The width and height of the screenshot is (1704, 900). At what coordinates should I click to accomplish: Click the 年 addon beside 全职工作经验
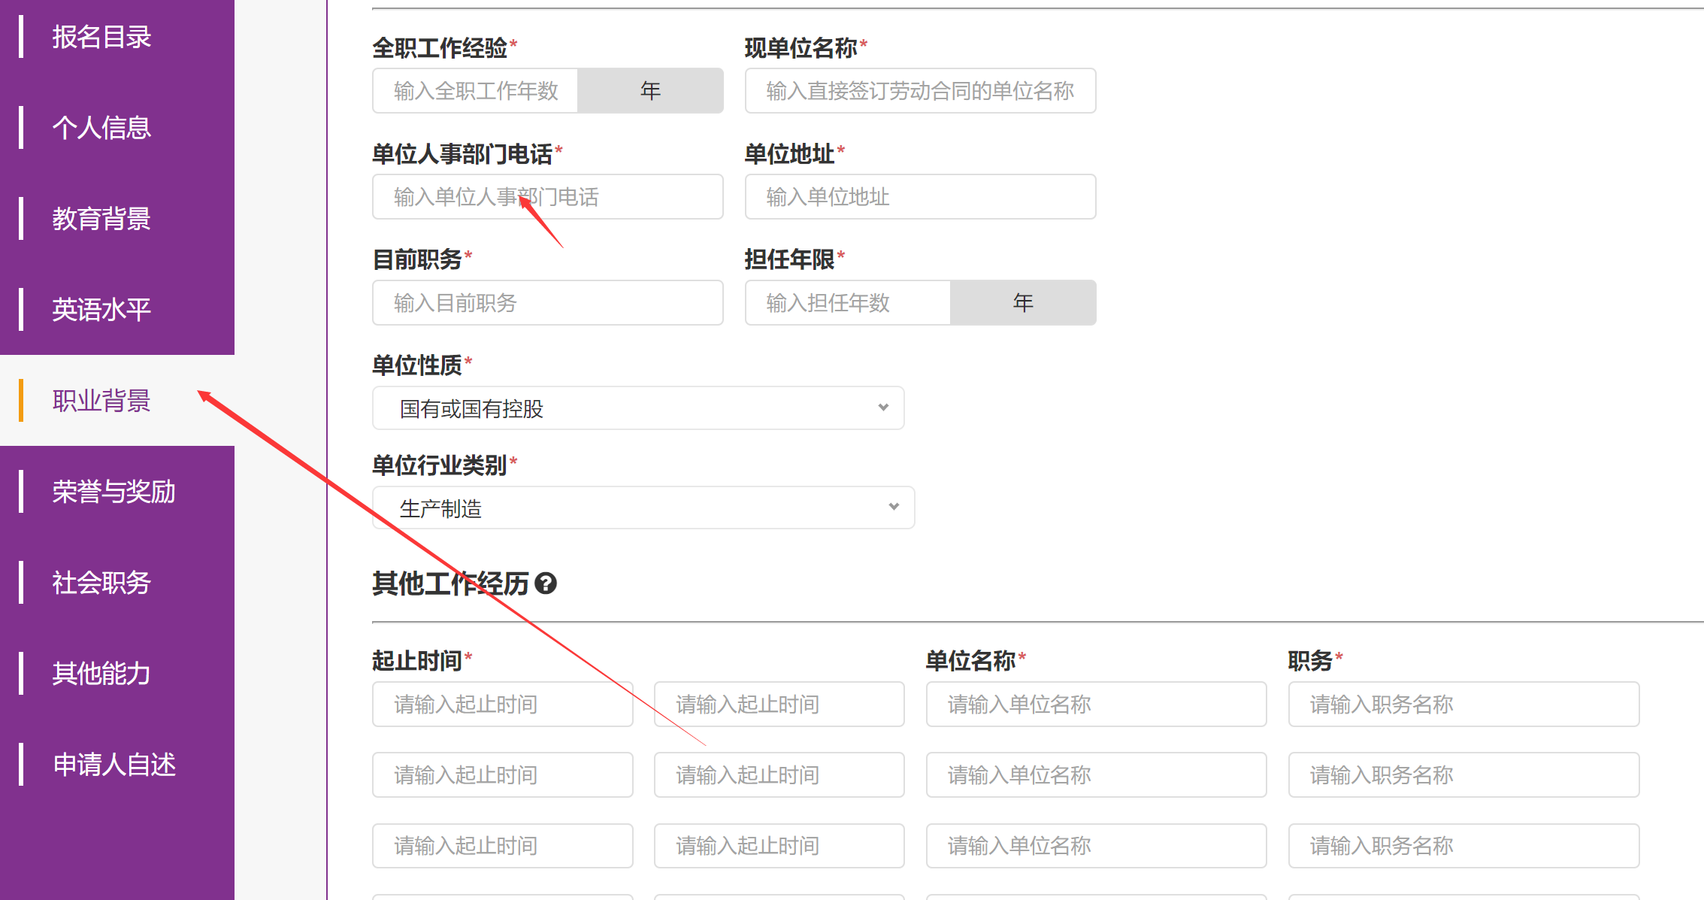pyautogui.click(x=650, y=91)
